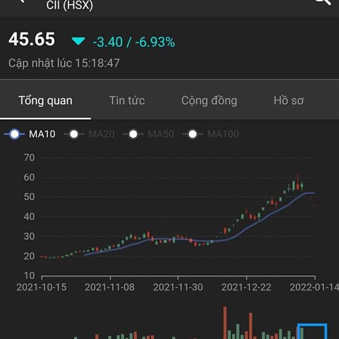Select the Tổng quan tab
Viewport: 339px width, 339px height.
[x=45, y=101]
